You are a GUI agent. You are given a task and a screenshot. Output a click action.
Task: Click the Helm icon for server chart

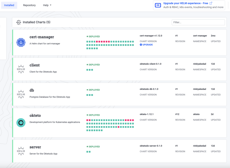coord(21,151)
